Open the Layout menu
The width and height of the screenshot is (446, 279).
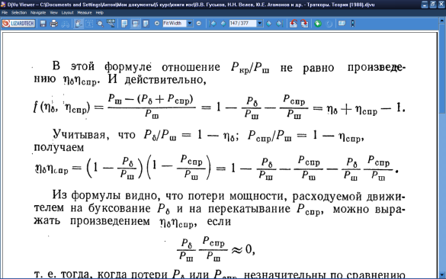(67, 12)
